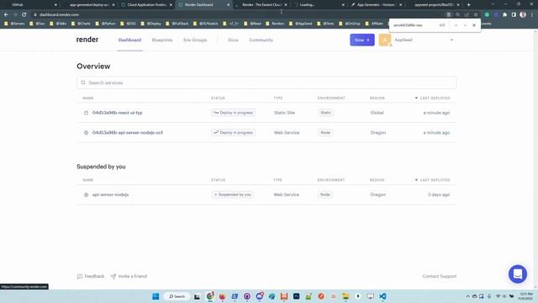Open the Dashboard tab

coord(129,40)
